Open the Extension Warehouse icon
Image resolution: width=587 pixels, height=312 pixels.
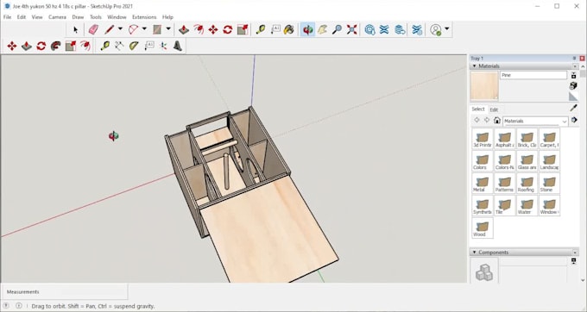point(384,29)
